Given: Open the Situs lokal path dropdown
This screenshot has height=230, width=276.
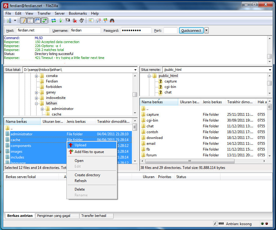Looking at the screenshot, I should coord(135,70).
